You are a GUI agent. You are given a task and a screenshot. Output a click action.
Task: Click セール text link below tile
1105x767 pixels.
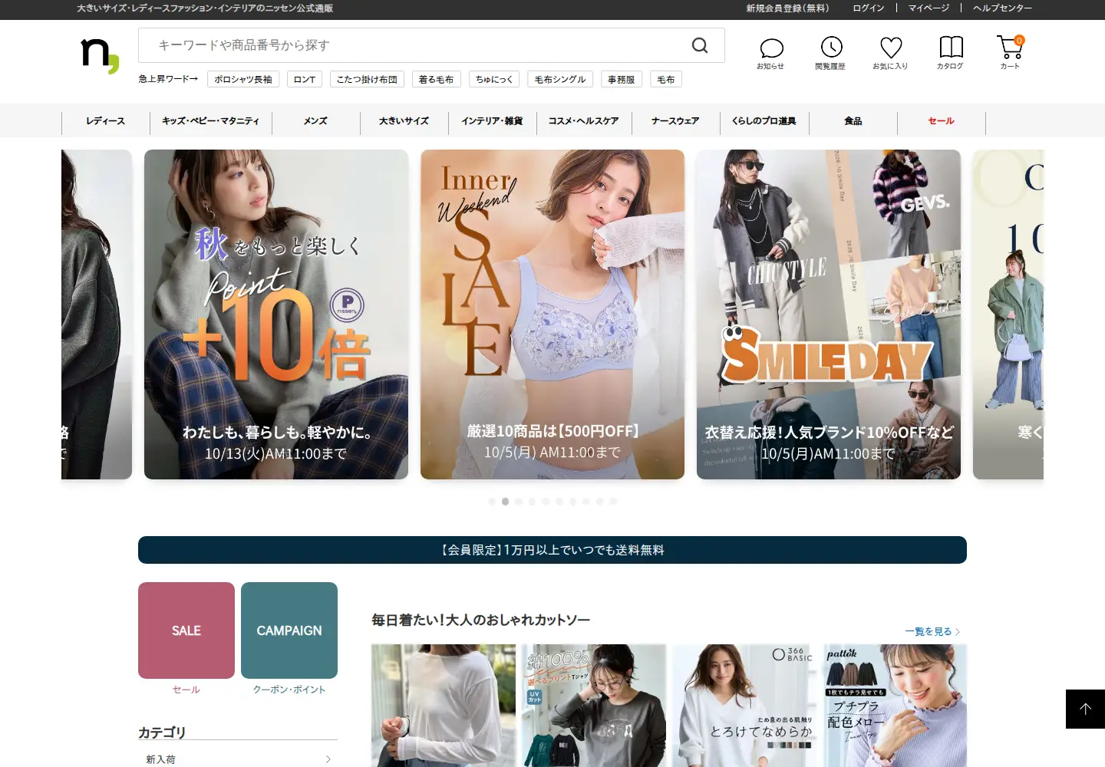tap(186, 690)
